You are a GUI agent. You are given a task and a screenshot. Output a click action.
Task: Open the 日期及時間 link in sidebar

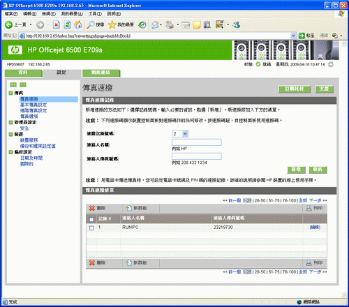tap(31, 158)
